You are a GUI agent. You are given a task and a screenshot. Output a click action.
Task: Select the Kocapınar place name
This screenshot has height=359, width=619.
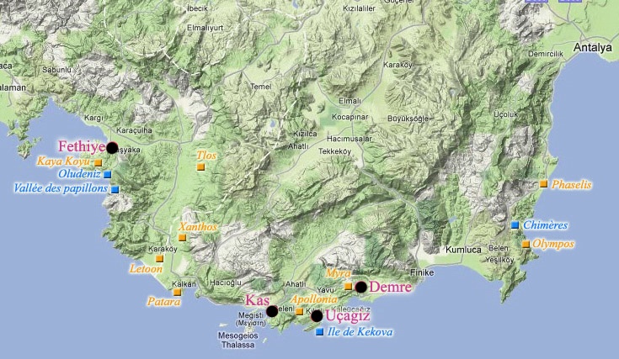tap(350, 117)
